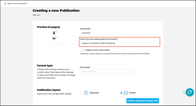Click the Single-page document icon
Image resolution: width=196 pixels, height=106 pixels.
click(x=86, y=93)
